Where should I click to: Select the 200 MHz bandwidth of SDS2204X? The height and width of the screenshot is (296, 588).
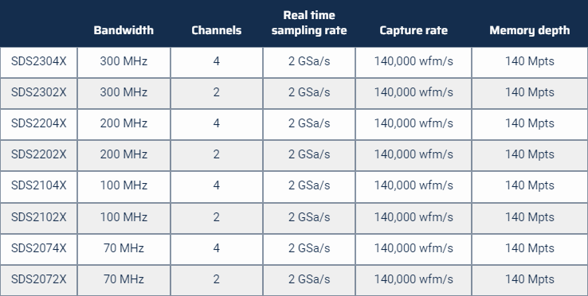click(x=123, y=123)
